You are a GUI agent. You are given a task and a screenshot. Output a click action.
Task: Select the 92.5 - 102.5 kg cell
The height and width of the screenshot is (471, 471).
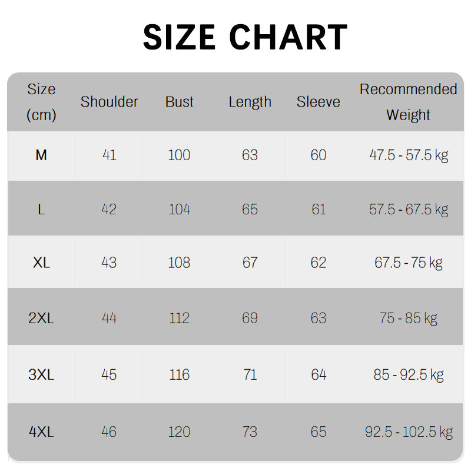409,432
